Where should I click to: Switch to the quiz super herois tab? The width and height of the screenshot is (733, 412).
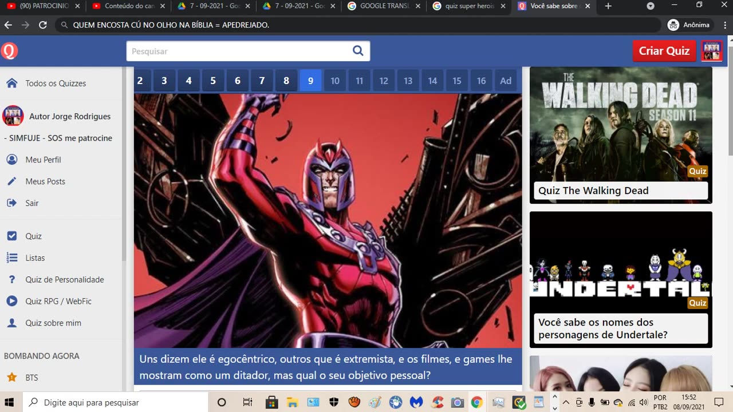pyautogui.click(x=470, y=6)
